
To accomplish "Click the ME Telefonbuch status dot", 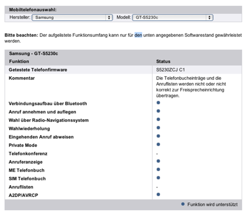I will click(158, 169).
